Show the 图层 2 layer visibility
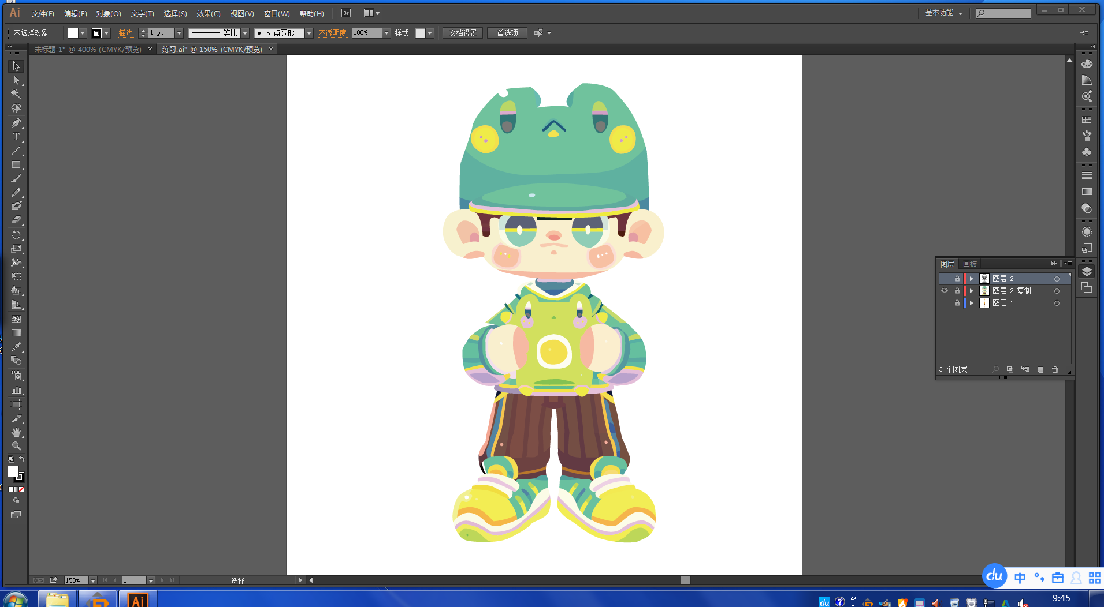Image resolution: width=1104 pixels, height=607 pixels. click(945, 279)
